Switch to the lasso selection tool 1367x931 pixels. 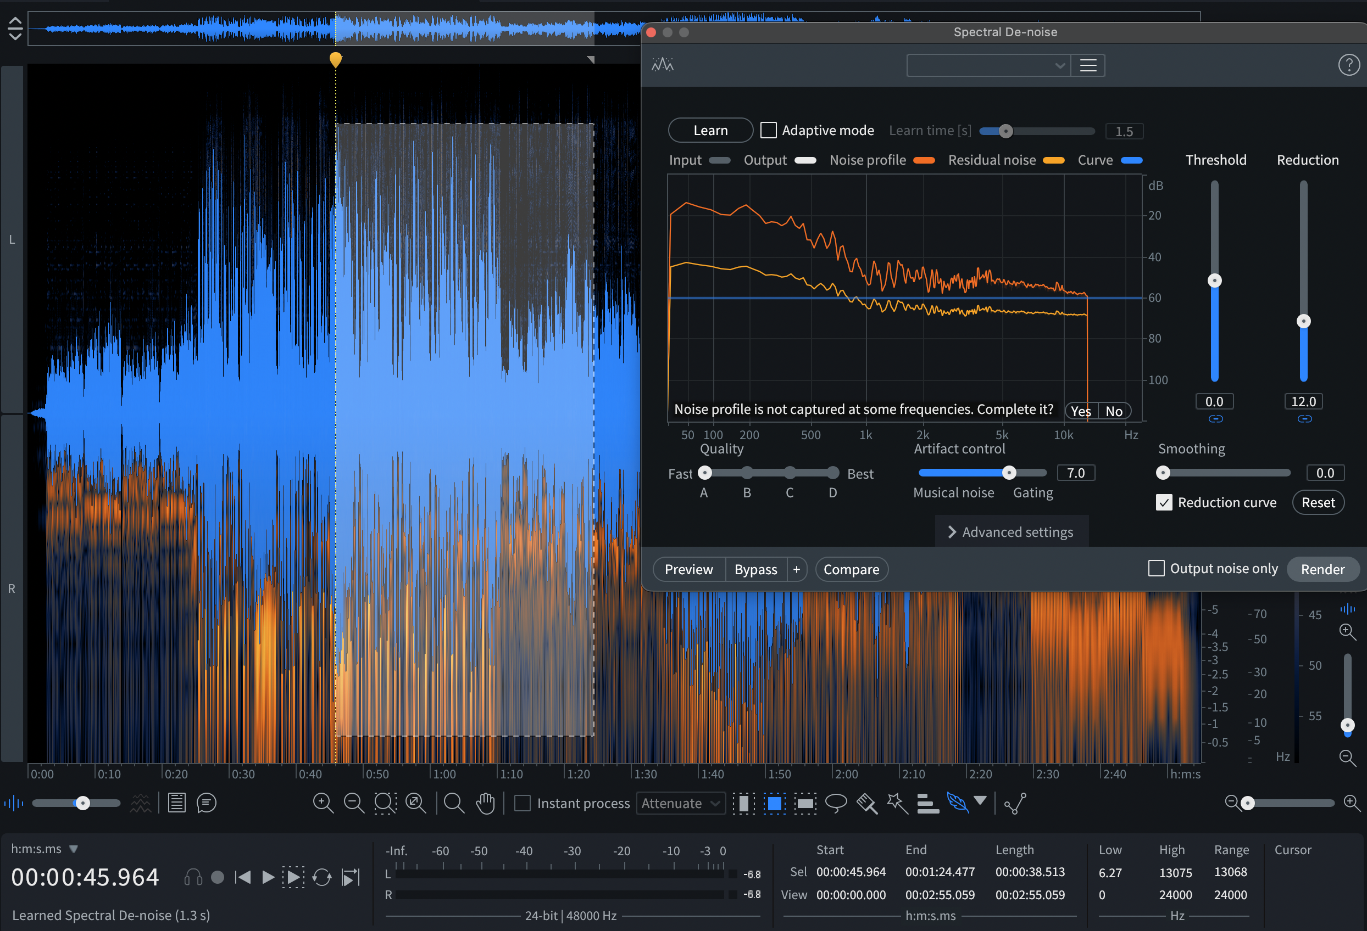(836, 803)
